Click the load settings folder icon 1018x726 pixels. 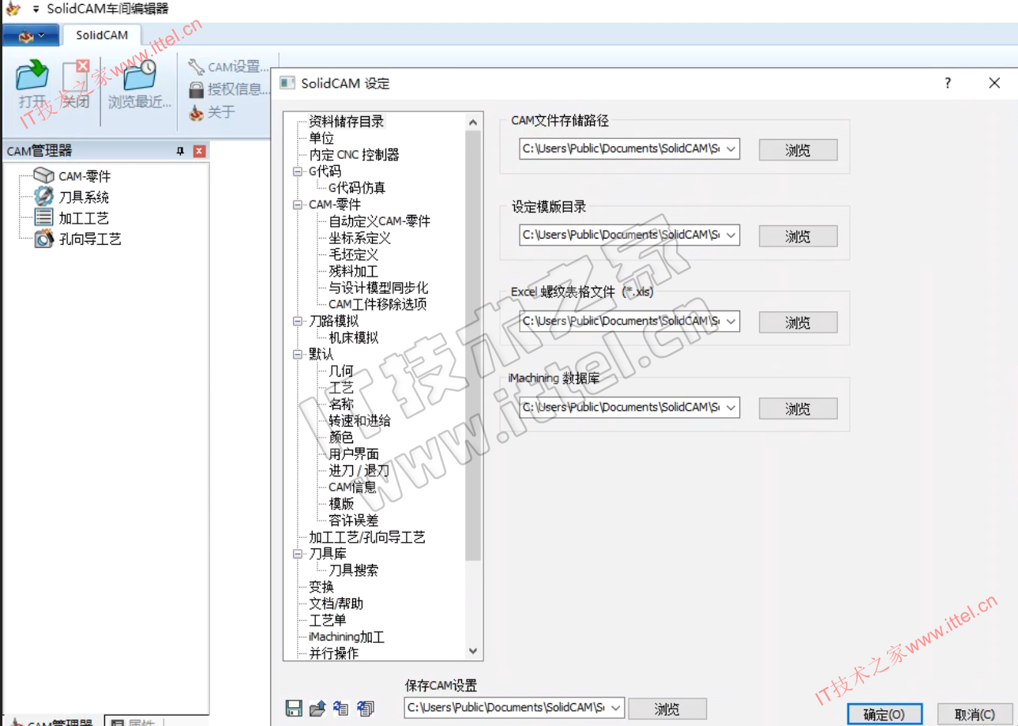317,709
